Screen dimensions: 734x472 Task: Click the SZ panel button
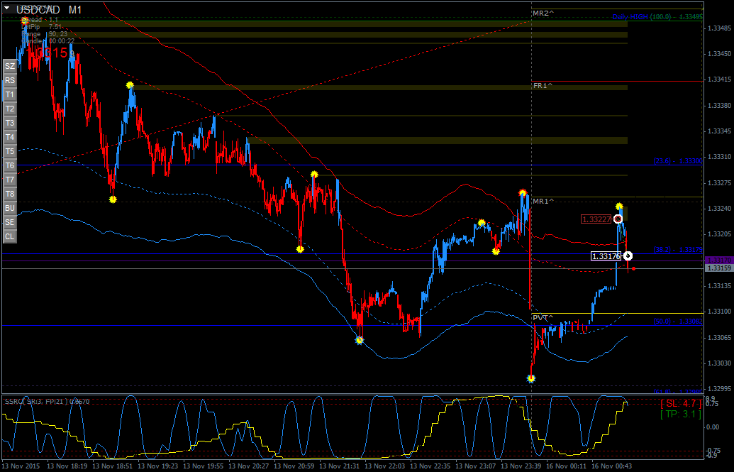10,66
